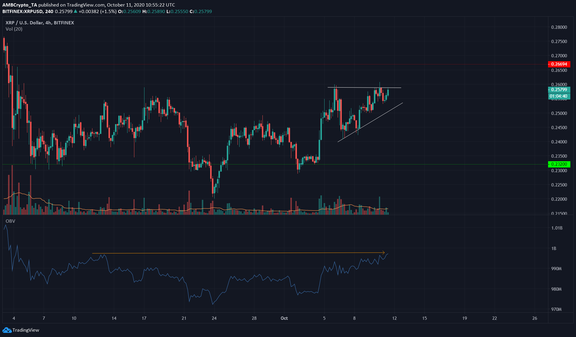Click date 22 on the time axis
This screenshot has width=576, height=337.
click(x=495, y=318)
